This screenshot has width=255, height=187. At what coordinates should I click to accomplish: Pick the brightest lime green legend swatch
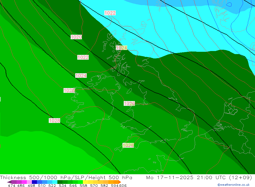[80, 182]
